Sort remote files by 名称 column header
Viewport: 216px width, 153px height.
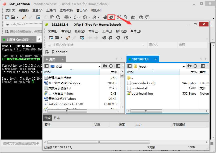(x=153, y=72)
